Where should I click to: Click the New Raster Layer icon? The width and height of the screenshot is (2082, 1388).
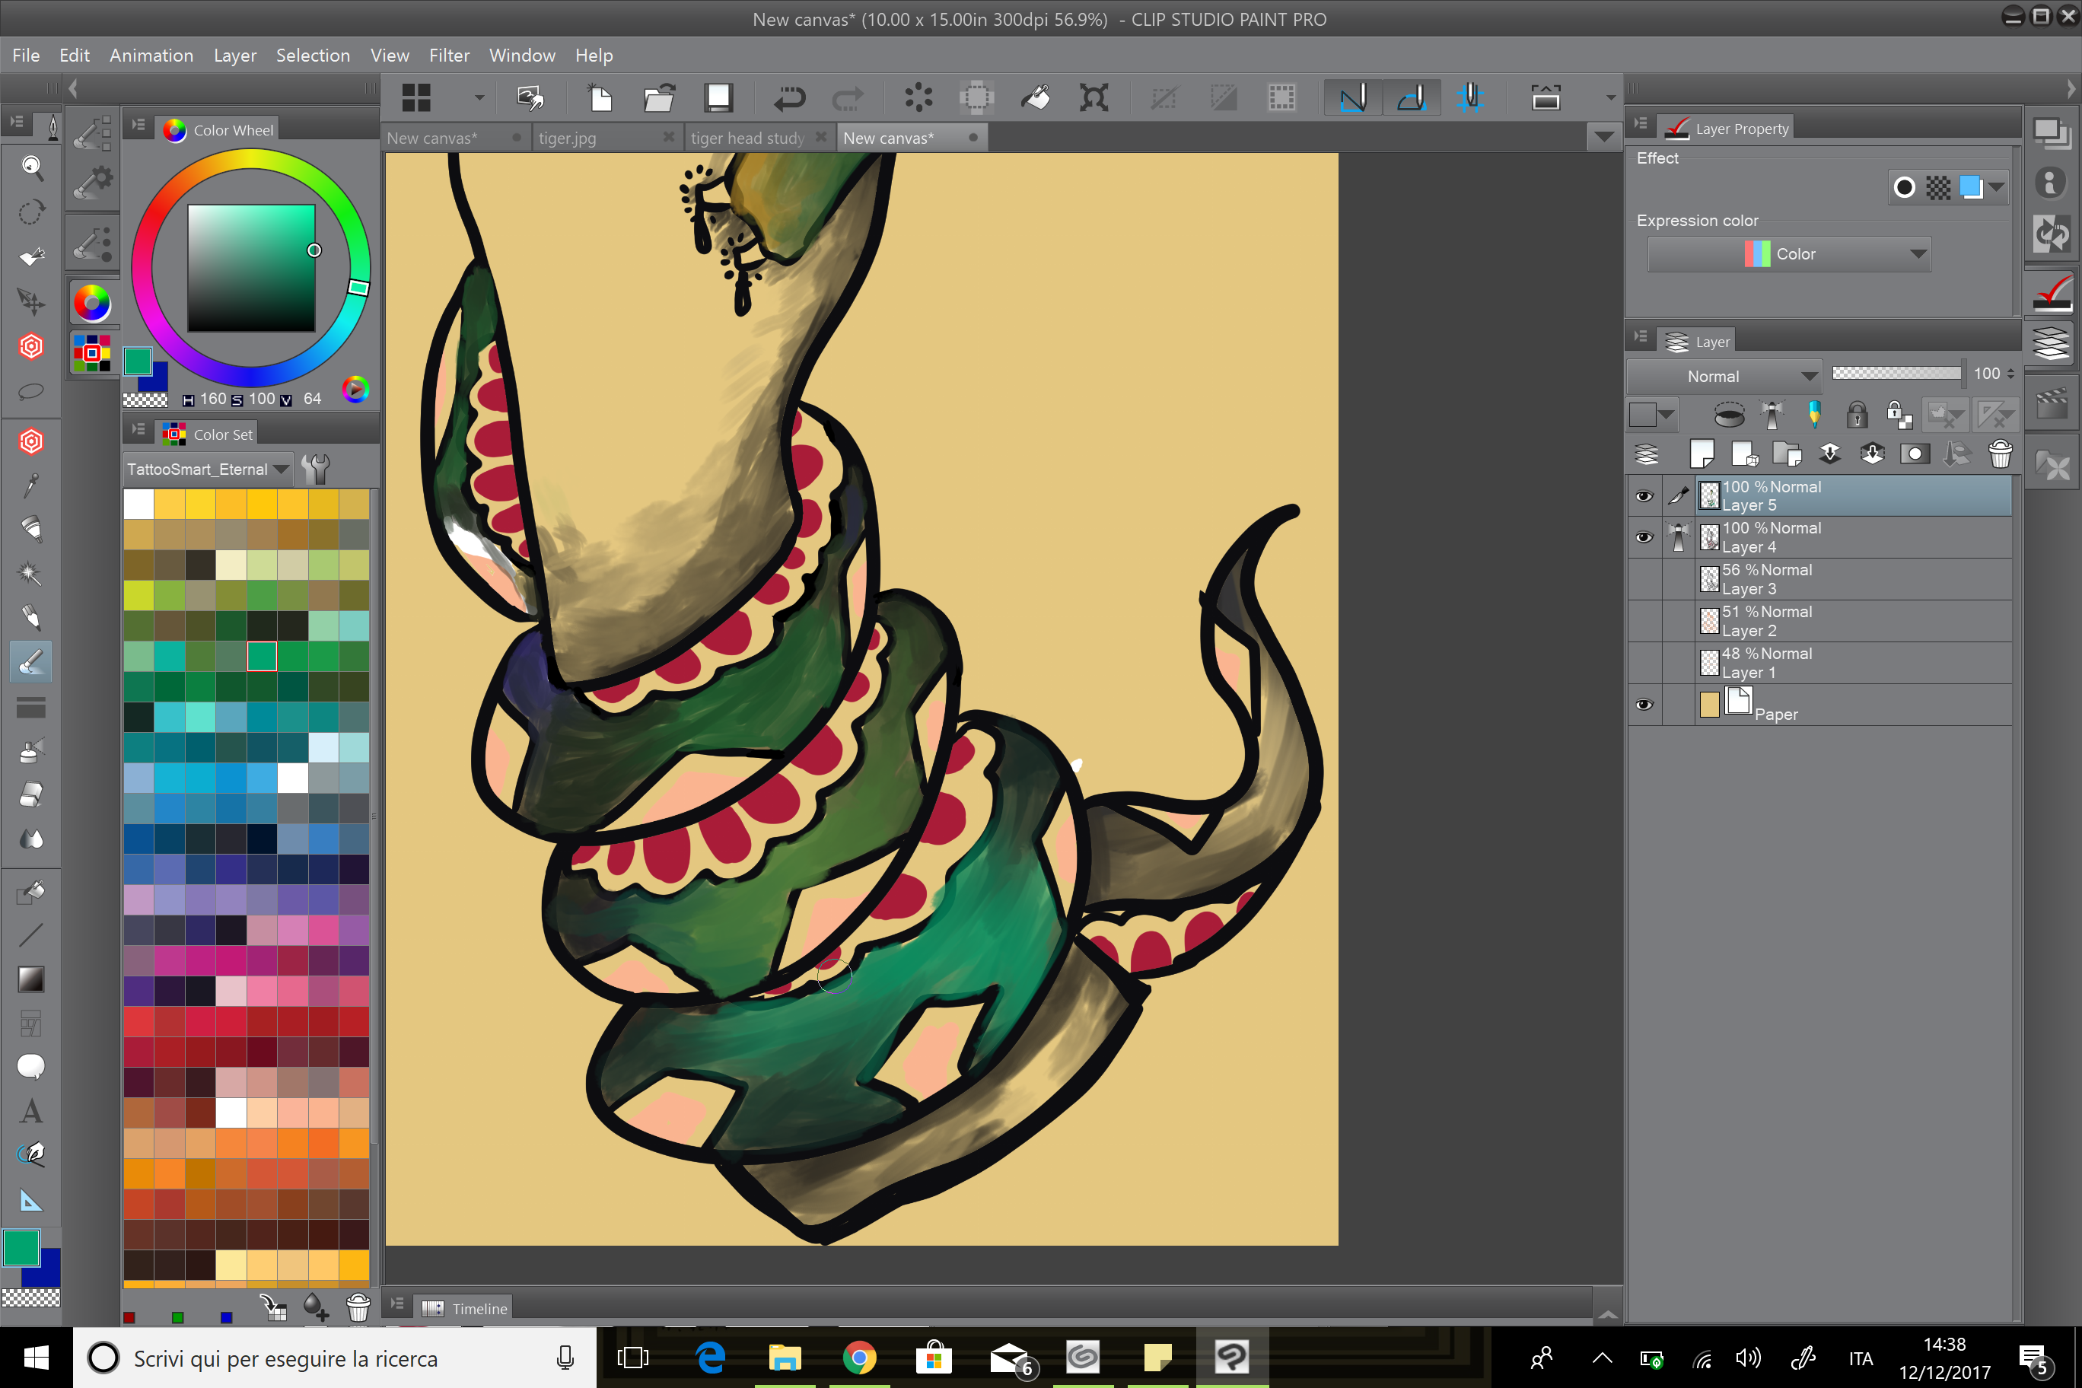pyautogui.click(x=1702, y=454)
